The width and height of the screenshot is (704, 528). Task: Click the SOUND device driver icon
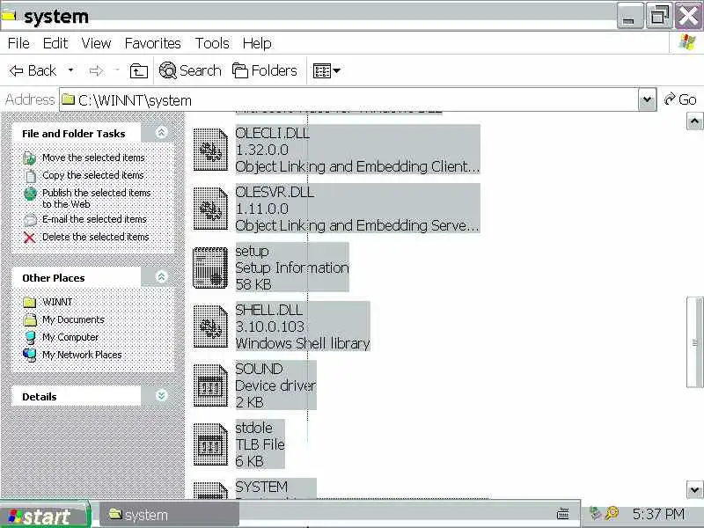(x=210, y=385)
